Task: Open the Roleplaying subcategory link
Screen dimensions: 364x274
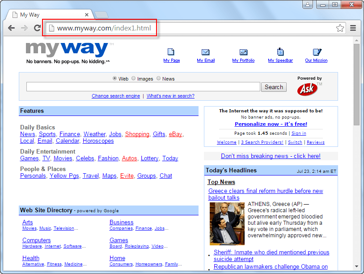Action: [x=137, y=246]
